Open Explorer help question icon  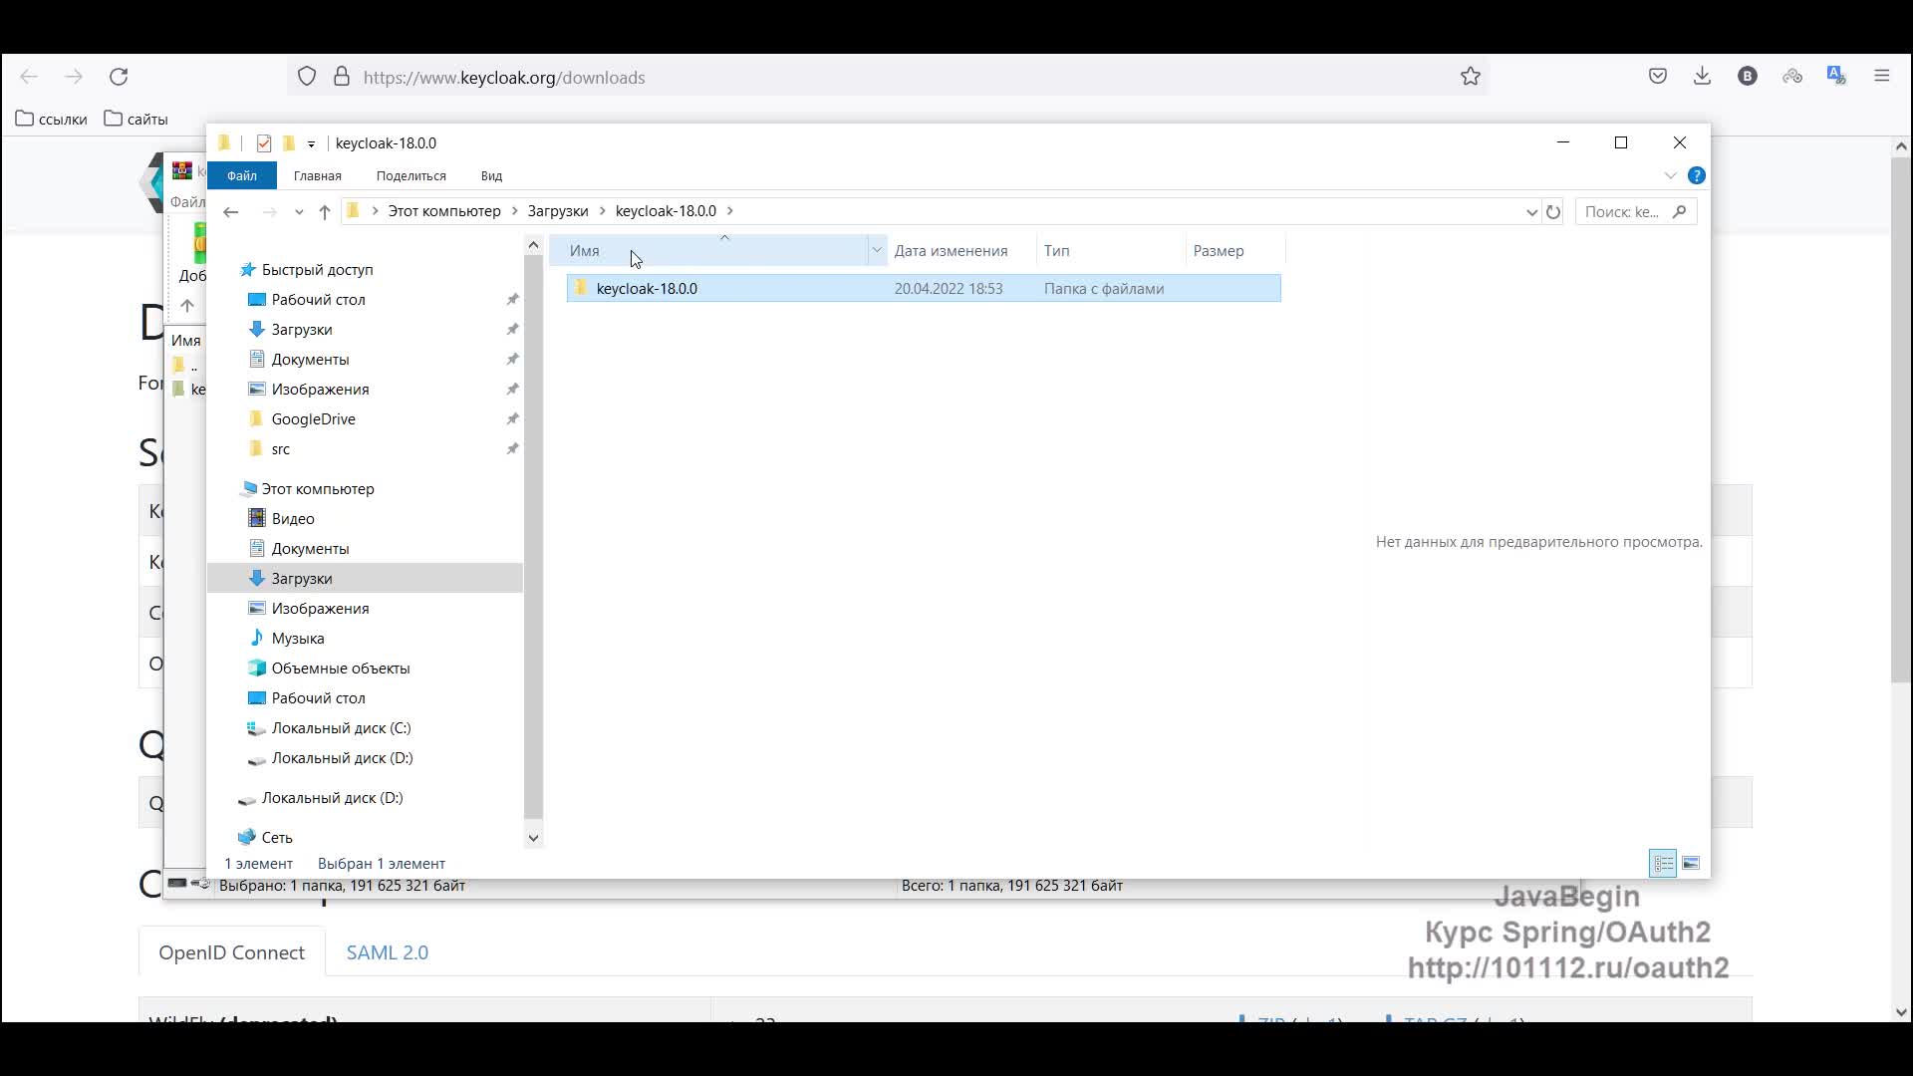pyautogui.click(x=1696, y=175)
